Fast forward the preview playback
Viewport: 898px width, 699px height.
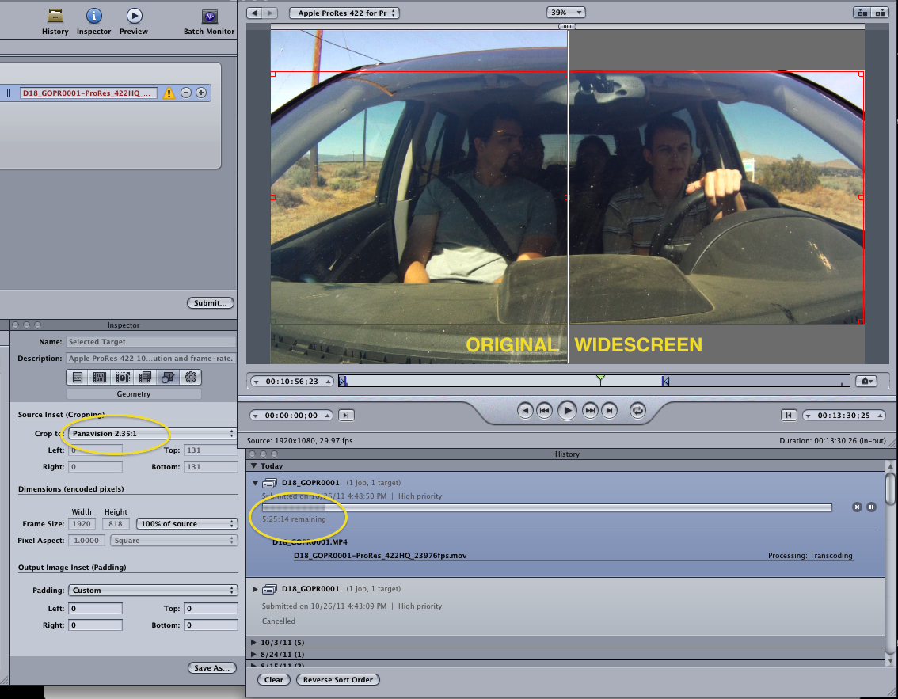(590, 411)
